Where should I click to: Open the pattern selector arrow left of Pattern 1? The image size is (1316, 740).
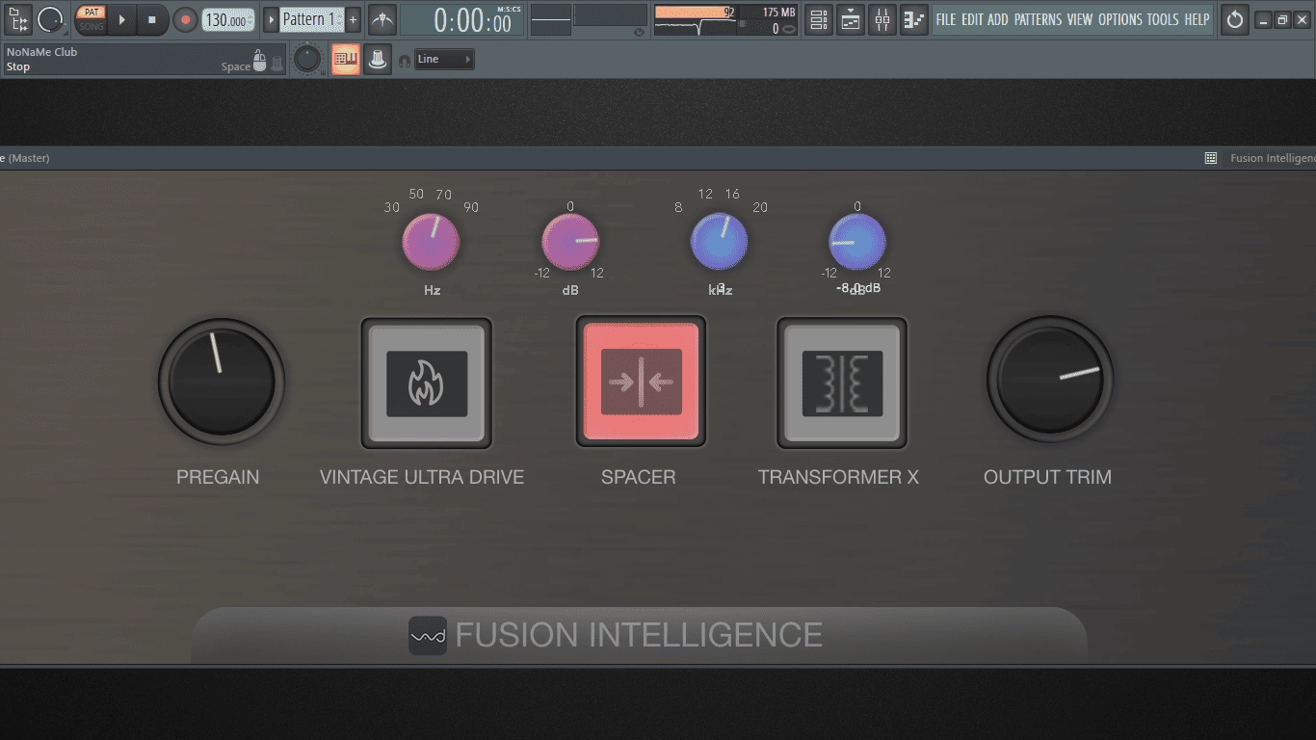pyautogui.click(x=271, y=19)
